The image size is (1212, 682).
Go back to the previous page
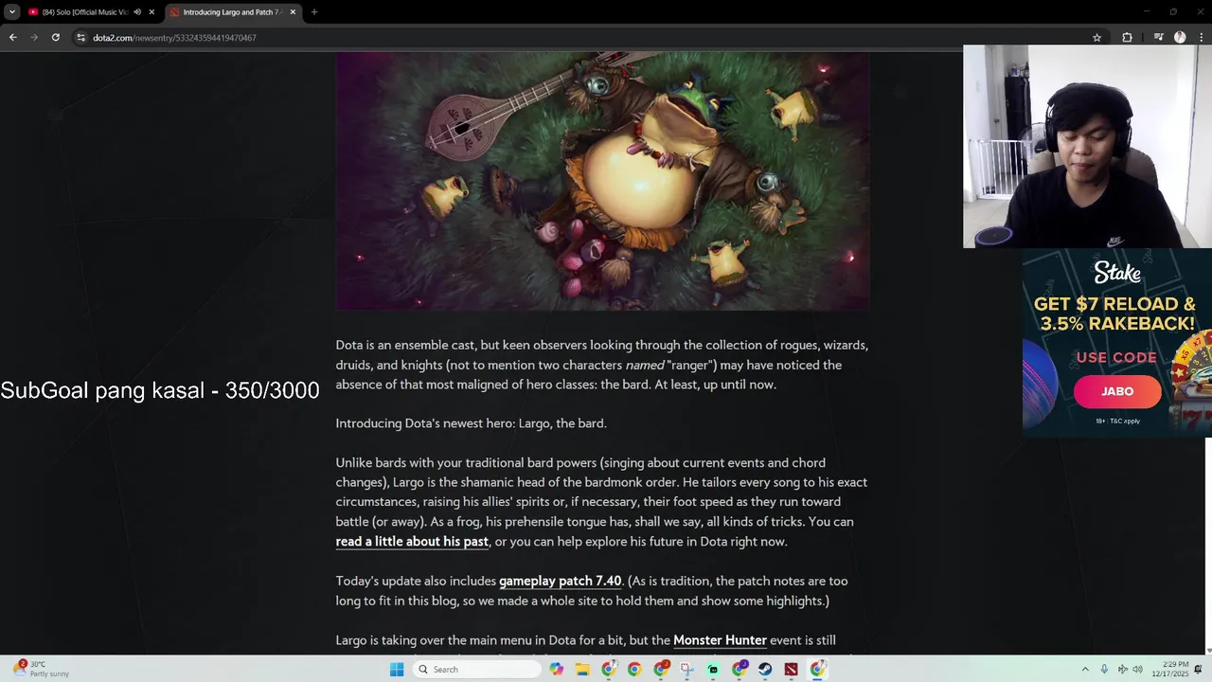[12, 38]
